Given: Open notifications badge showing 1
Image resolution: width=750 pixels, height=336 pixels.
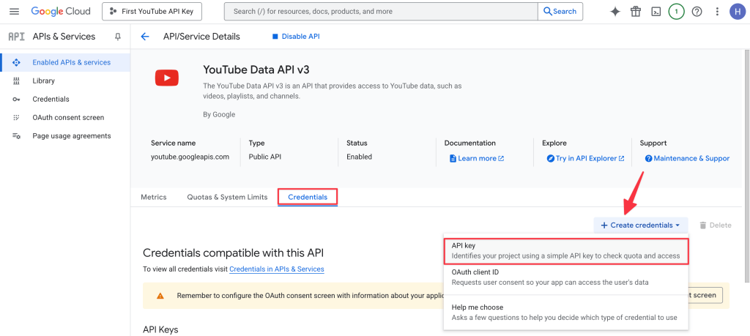Looking at the screenshot, I should click(x=676, y=12).
